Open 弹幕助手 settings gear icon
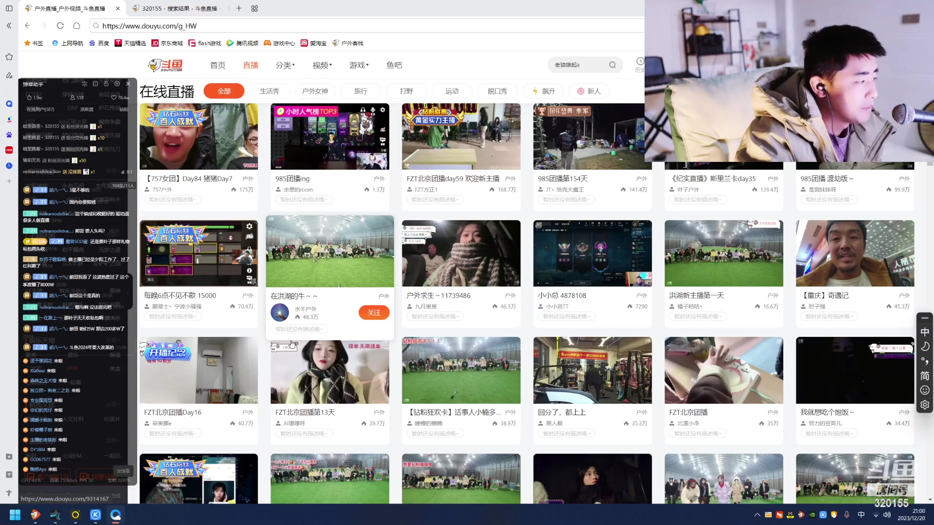Screen dimensions: 934x525 (117, 84)
